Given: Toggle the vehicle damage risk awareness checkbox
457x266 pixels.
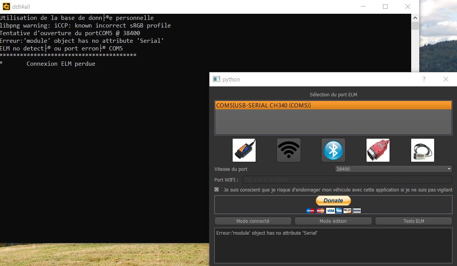Looking at the screenshot, I should 217,190.
